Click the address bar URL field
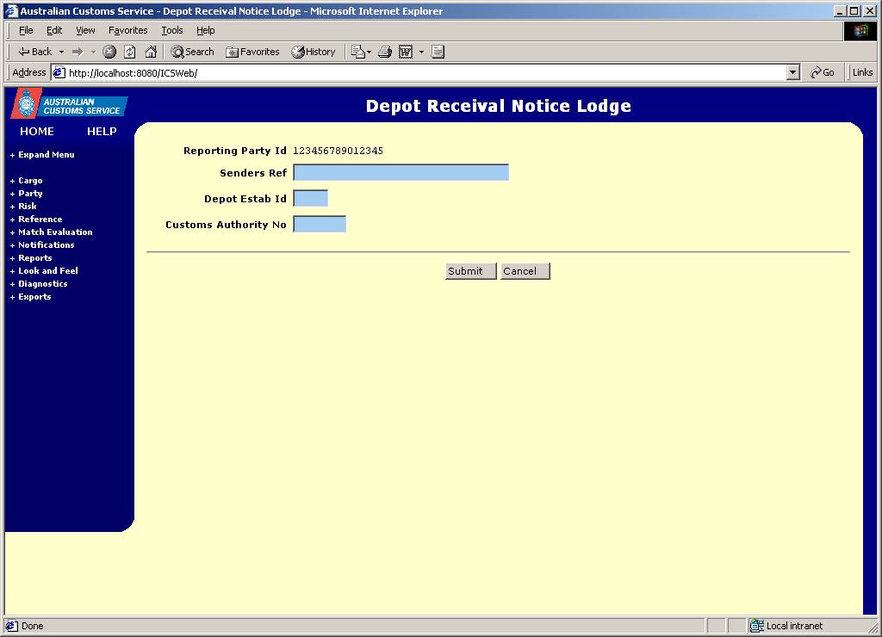The height and width of the screenshot is (637, 882). [x=426, y=72]
